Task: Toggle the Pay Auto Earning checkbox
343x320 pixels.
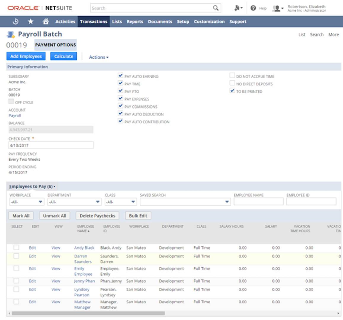Action: click(120, 76)
